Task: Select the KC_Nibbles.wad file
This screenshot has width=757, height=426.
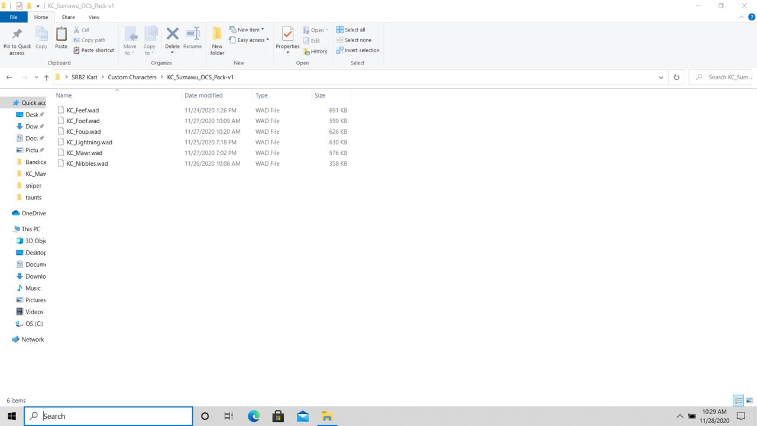Action: click(87, 163)
